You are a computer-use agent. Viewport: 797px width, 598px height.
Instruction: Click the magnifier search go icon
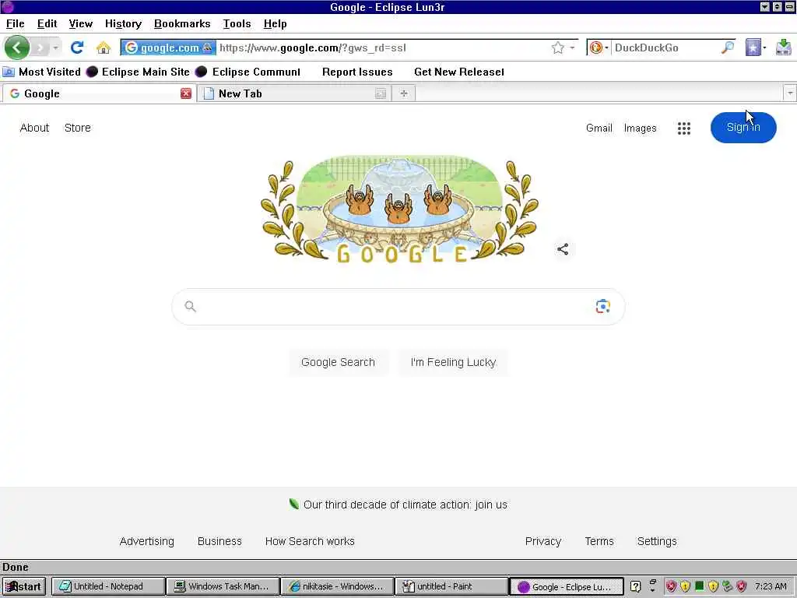point(728,47)
